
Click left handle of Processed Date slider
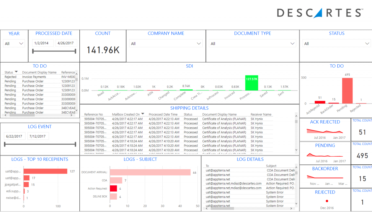pos(33,51)
